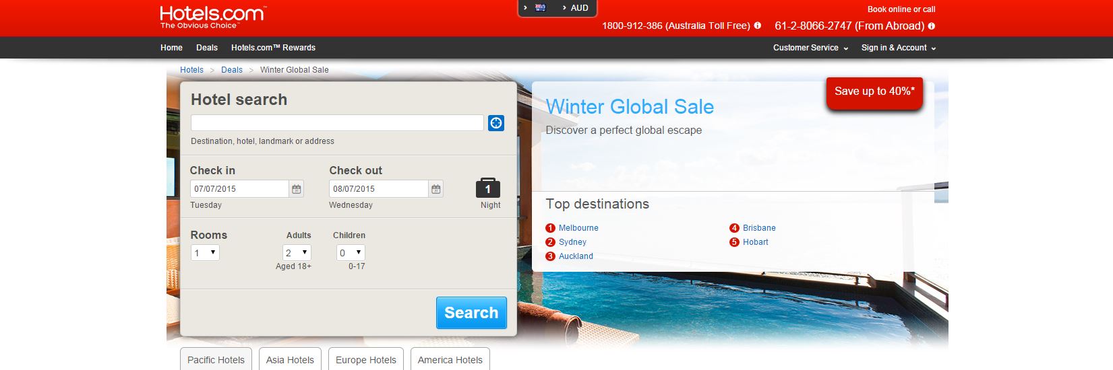The height and width of the screenshot is (370, 1113).
Task: Switch to Asia Hotels tab
Action: coord(290,359)
